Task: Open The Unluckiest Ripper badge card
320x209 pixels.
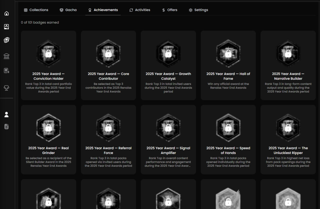Action: pos(288,139)
